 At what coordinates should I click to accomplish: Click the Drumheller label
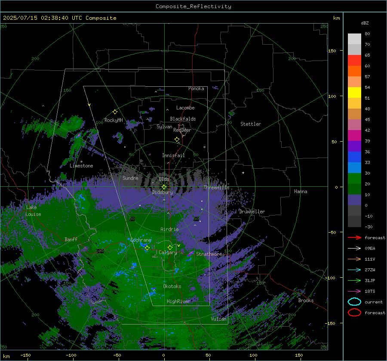pos(252,212)
